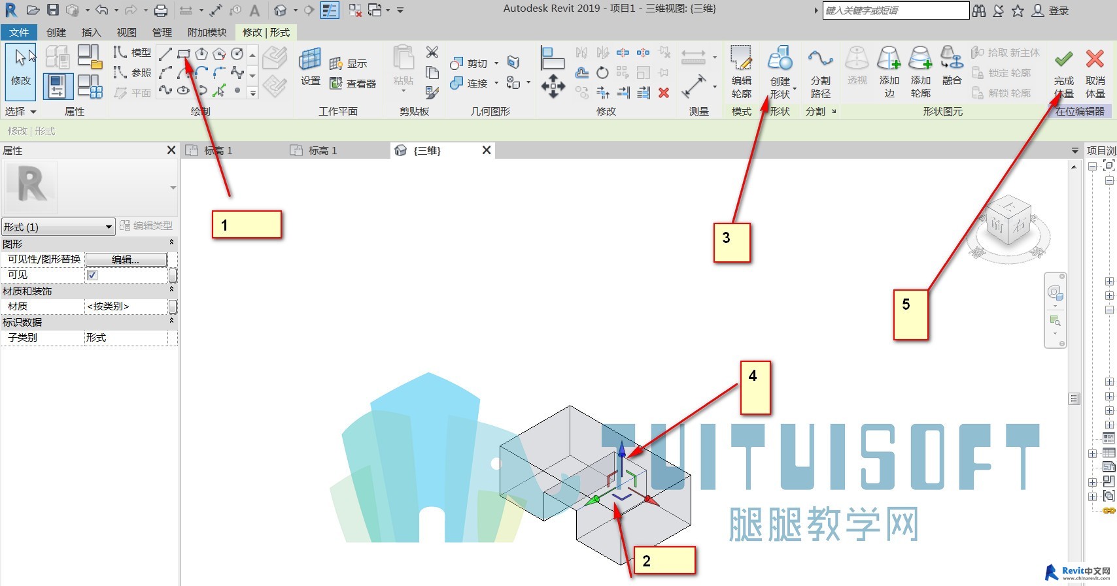Click the Material (材质) value field
Screen dimensions: 1117x586
pyautogui.click(x=126, y=306)
